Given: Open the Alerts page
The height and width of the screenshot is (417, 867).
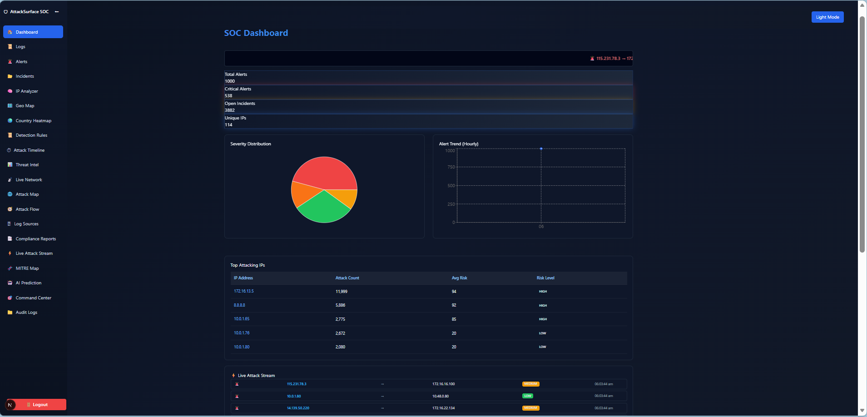Looking at the screenshot, I should click(x=33, y=62).
